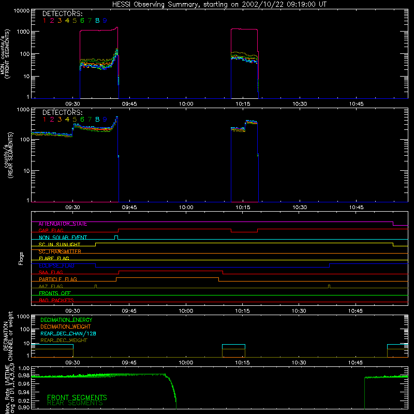This screenshot has width=414, height=414.
Task: Select detector "4" in front segments legend
Action: [x=67, y=21]
